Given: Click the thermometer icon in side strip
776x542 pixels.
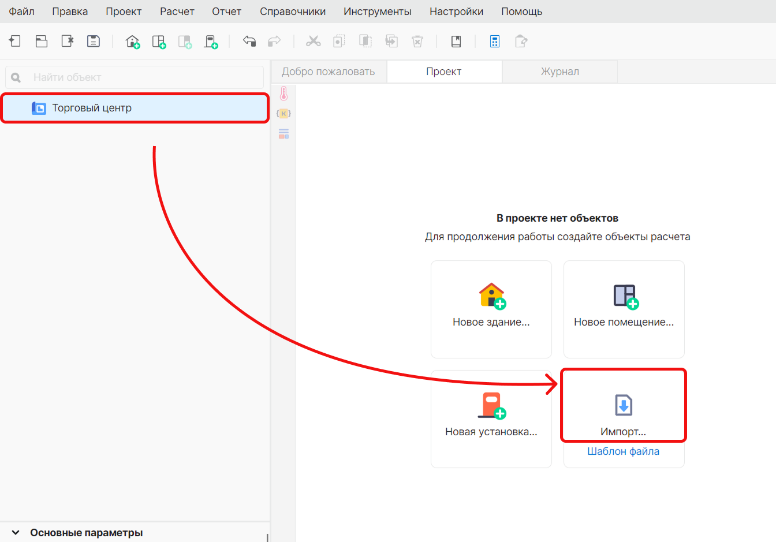Looking at the screenshot, I should coord(283,94).
